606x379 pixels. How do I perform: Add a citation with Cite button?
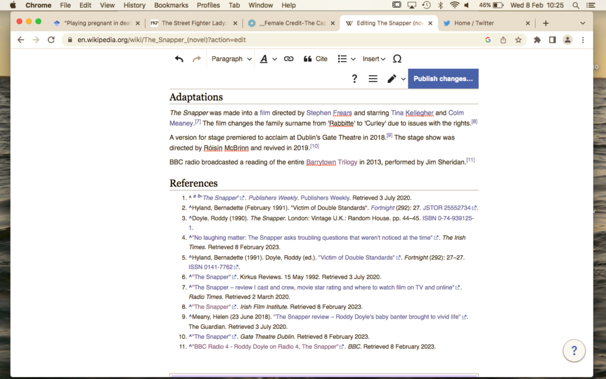(315, 59)
